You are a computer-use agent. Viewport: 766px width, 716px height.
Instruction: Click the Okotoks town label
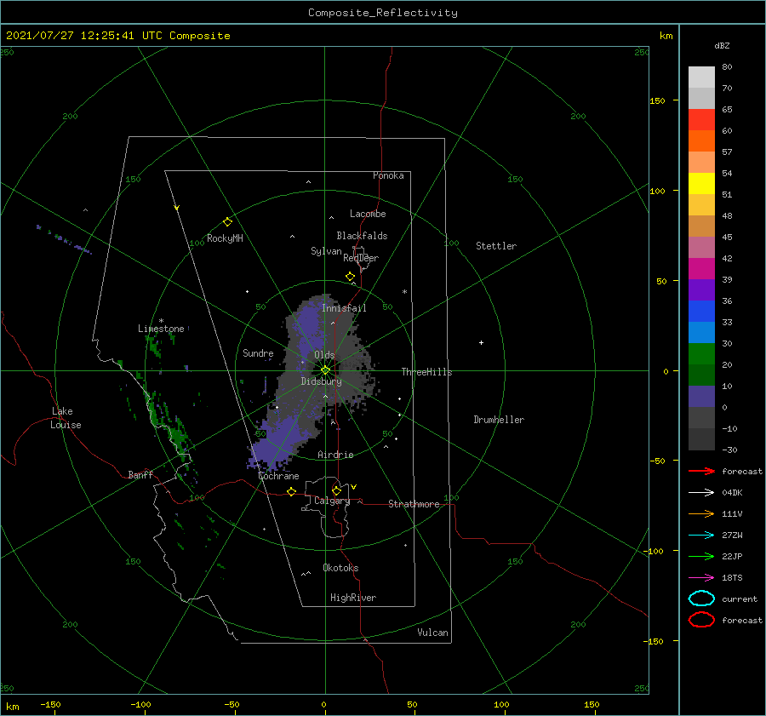point(340,568)
